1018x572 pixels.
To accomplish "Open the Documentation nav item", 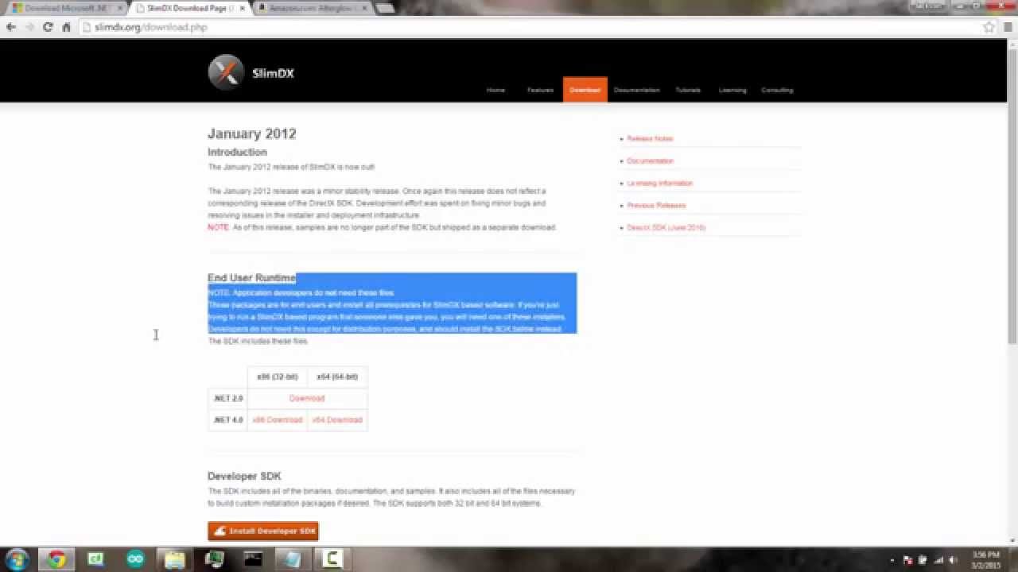I will click(x=636, y=90).
